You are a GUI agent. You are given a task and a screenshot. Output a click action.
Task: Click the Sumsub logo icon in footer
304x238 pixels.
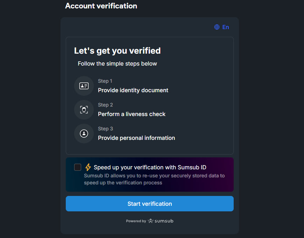(x=151, y=221)
